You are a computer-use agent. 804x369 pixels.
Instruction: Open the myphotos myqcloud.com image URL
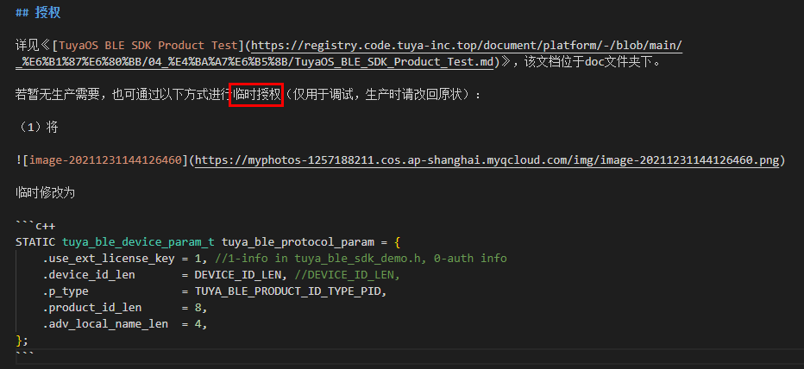pos(487,160)
